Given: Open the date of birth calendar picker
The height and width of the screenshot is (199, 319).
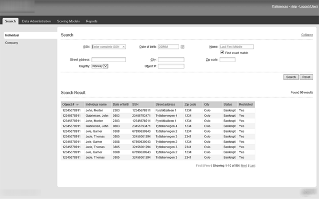Looking at the screenshot, I should click(x=182, y=47).
